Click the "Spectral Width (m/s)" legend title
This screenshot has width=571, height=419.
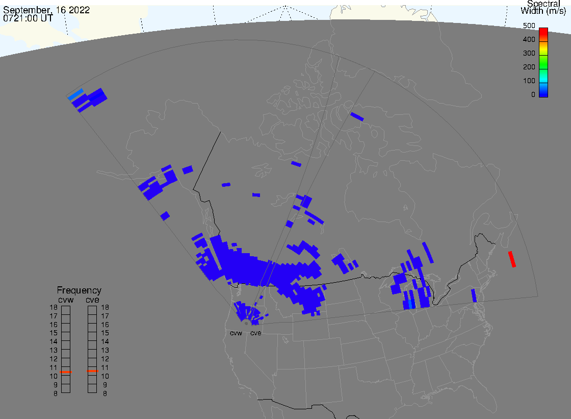click(543, 7)
